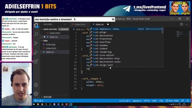The image size is (192, 108).
Task: Open the Manage gear icon
Action: click(x=36, y=94)
